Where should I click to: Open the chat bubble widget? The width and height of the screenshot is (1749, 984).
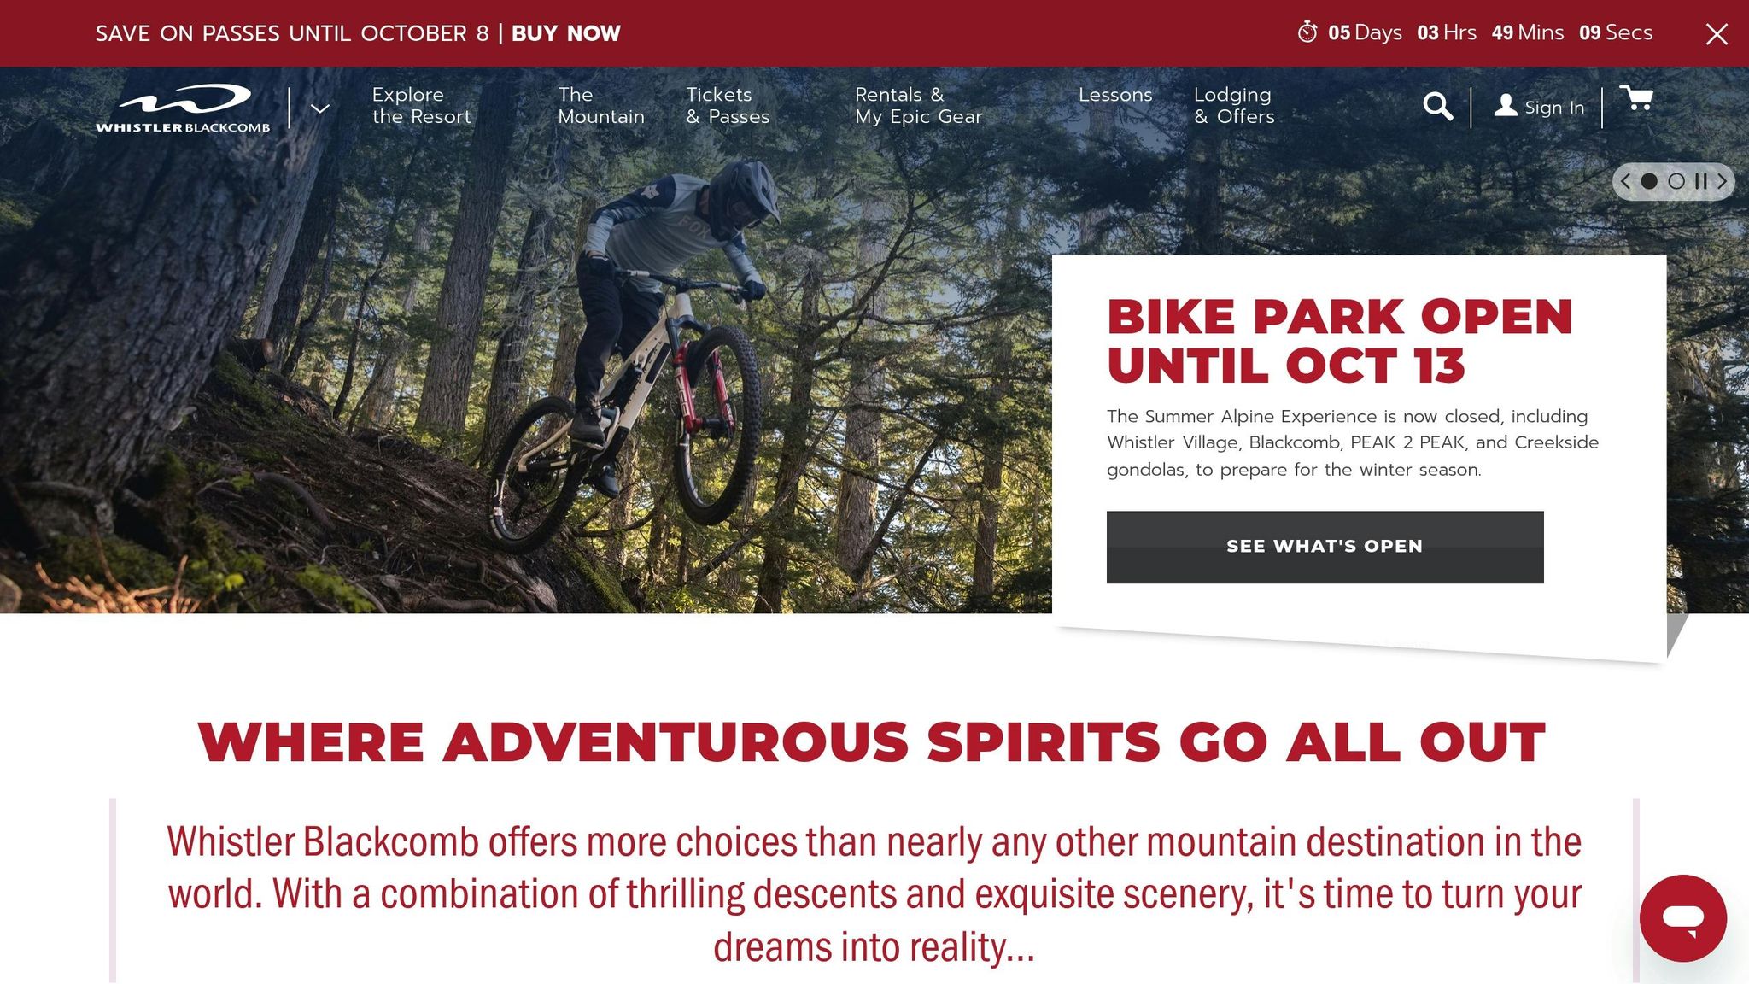coord(1682,918)
